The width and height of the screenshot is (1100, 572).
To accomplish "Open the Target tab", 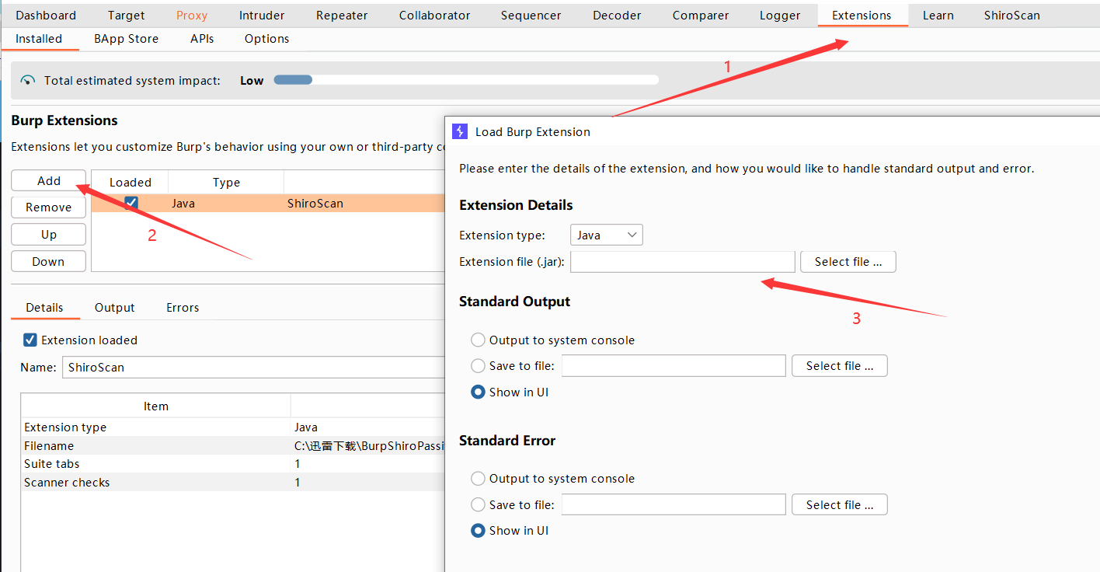I will pyautogui.click(x=126, y=15).
